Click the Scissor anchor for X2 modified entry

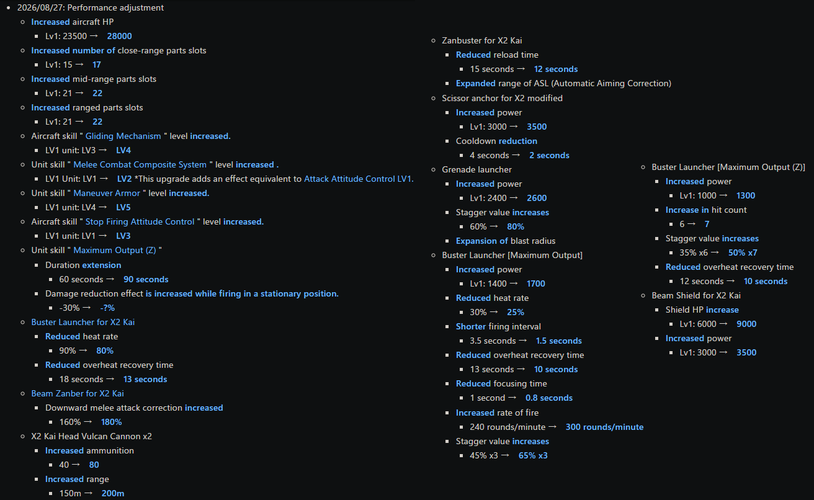coord(502,98)
